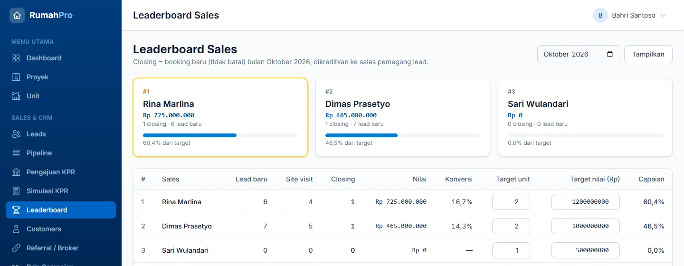Click the 14,3% conversion value
The width and height of the screenshot is (684, 266).
[x=462, y=226]
